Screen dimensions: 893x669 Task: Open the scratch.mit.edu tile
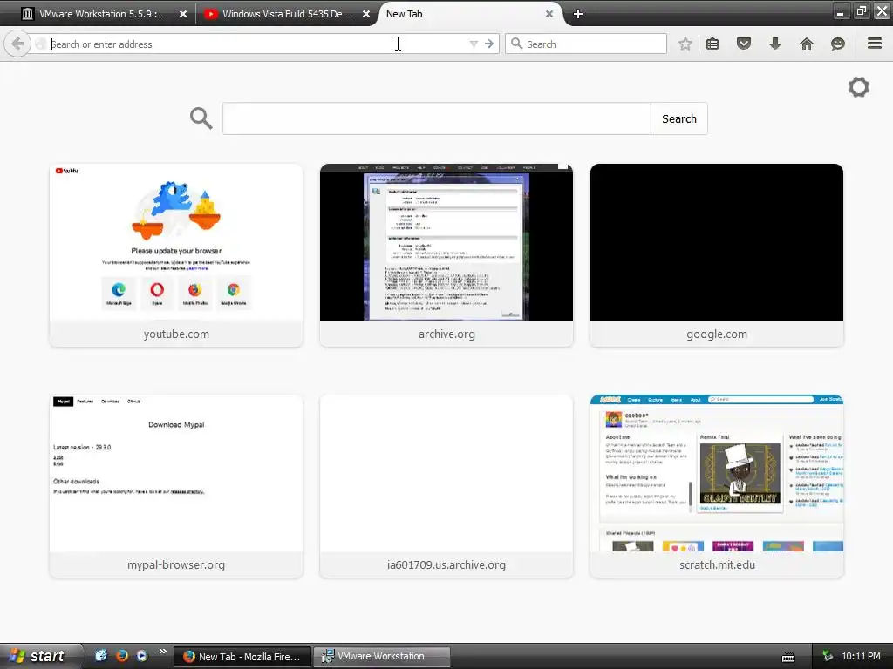(x=717, y=486)
